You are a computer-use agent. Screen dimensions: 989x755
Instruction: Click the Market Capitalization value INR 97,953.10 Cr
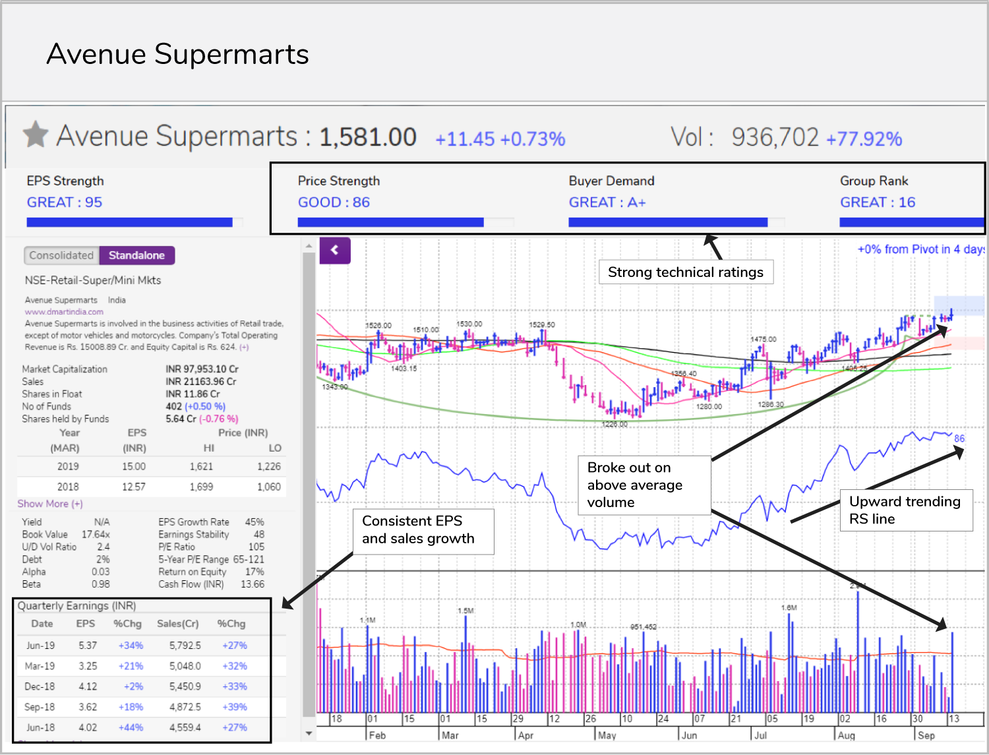coord(202,369)
